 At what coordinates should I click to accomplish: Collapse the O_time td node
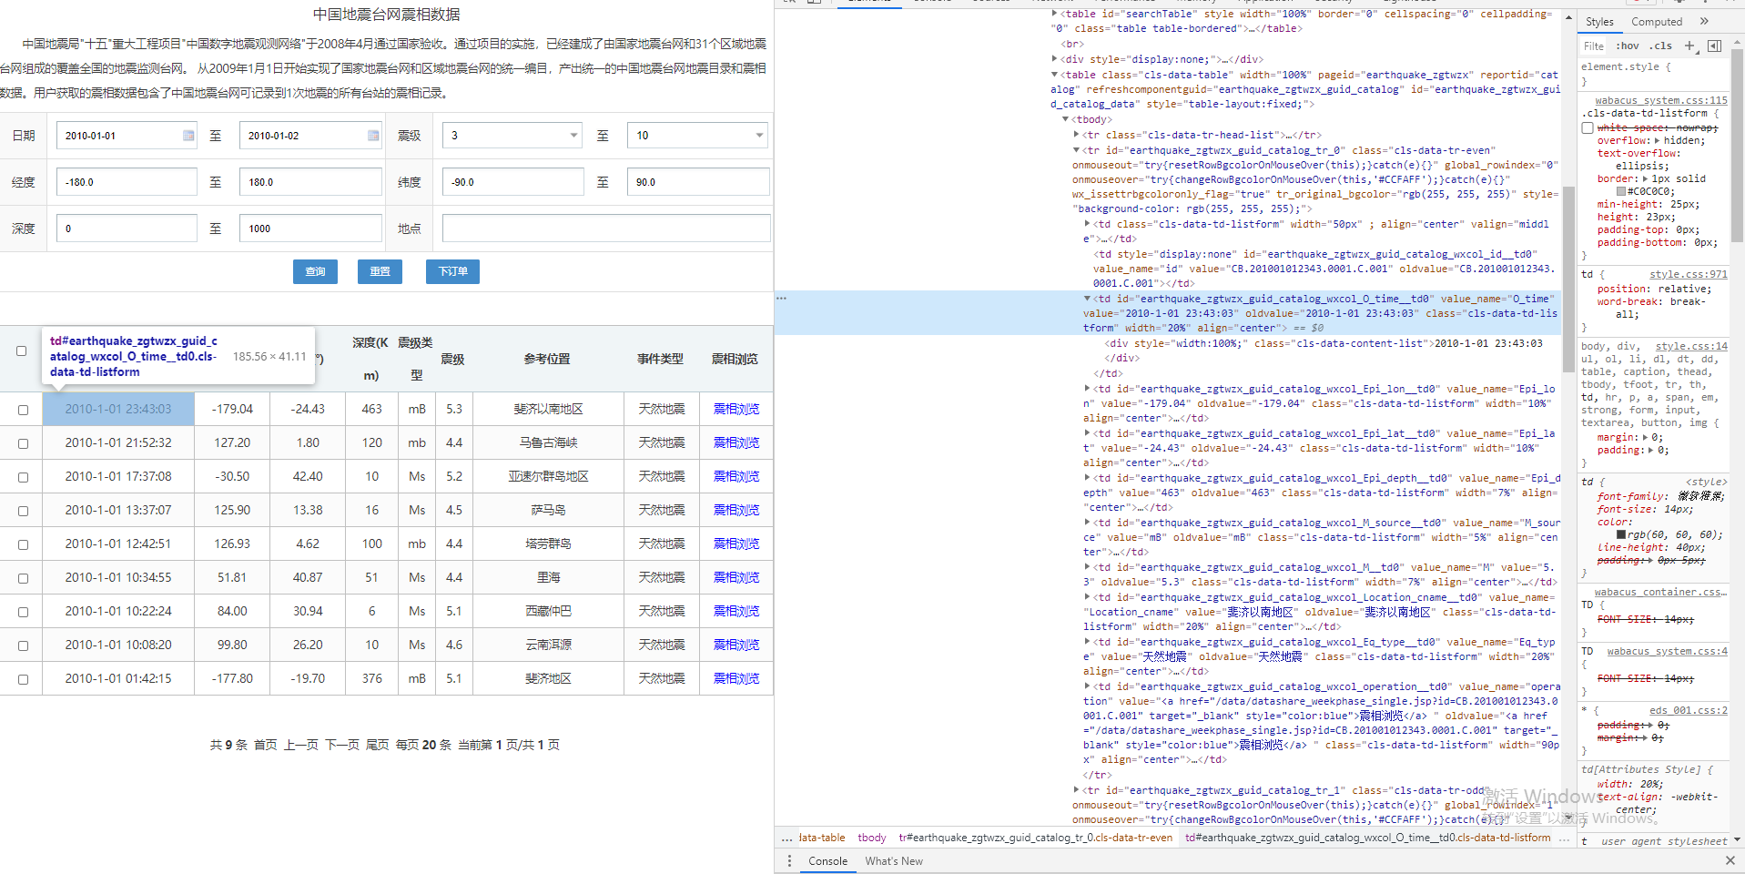click(1087, 299)
